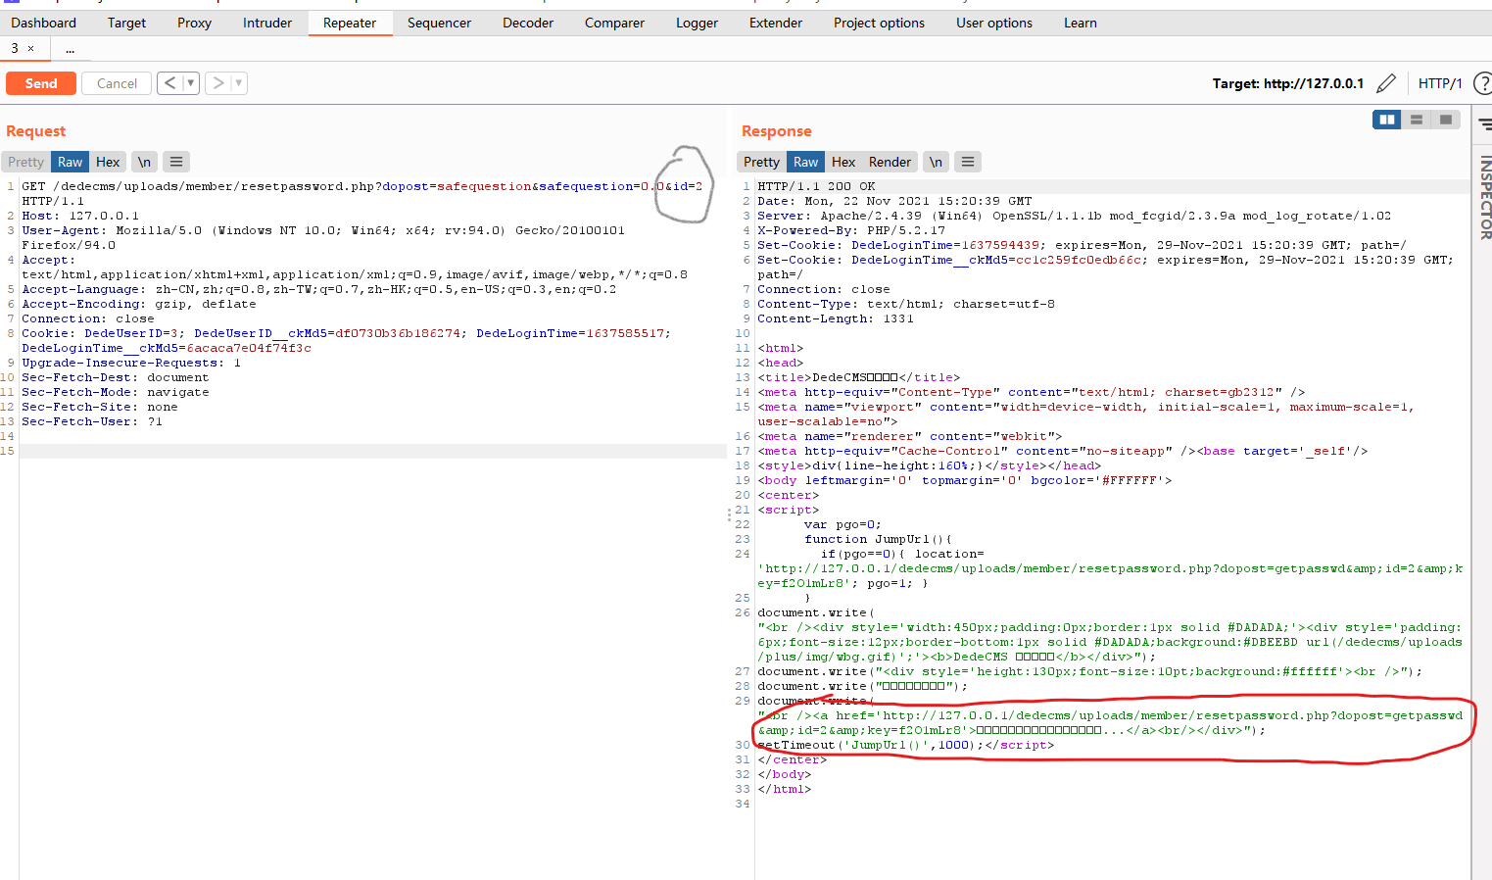Switch response view to Raw
Screen dimensions: 1492x880
805,162
